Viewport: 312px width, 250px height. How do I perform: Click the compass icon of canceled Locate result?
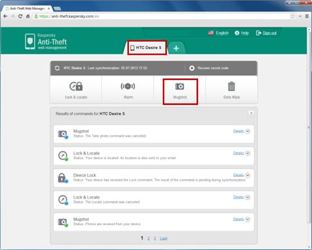coord(63,200)
